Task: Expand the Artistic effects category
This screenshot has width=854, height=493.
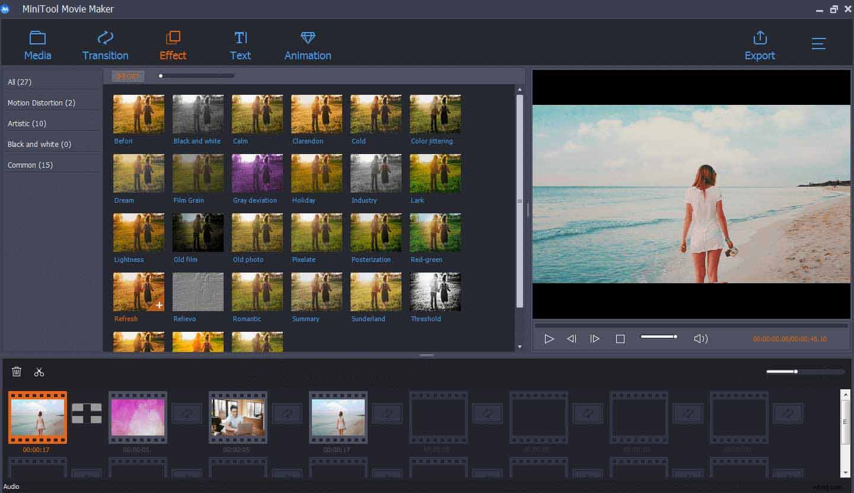Action: [x=27, y=123]
